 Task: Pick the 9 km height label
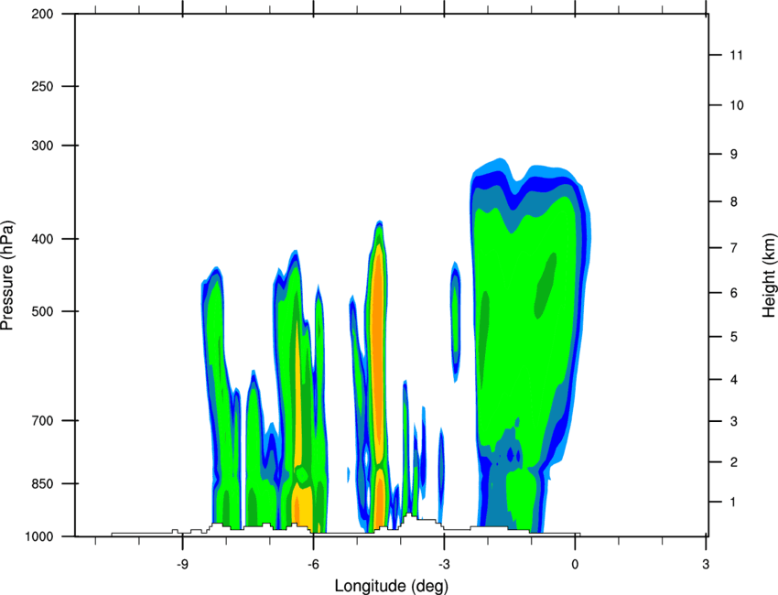(733, 155)
